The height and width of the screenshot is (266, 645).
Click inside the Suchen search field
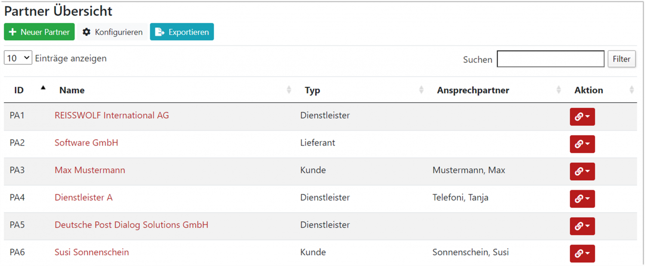pos(550,59)
